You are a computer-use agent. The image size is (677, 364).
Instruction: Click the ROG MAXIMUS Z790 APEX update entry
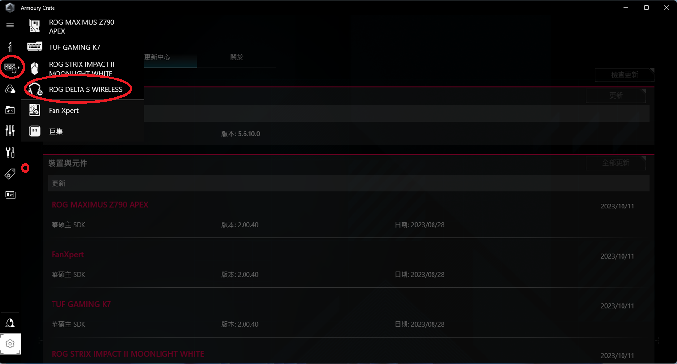tap(100, 205)
